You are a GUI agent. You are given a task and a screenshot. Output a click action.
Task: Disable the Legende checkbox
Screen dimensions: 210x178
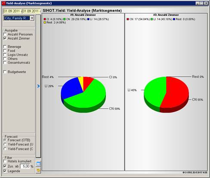click(5, 171)
